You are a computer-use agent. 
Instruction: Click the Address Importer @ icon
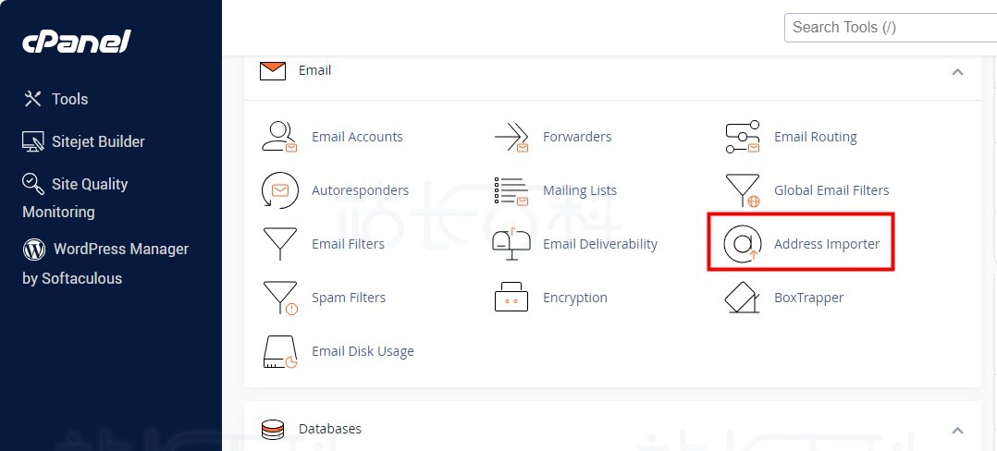[x=743, y=244]
